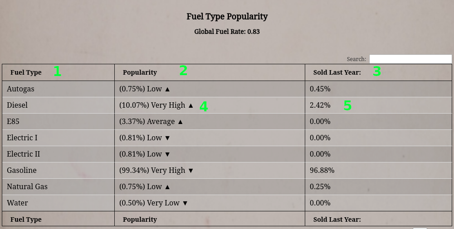Click the footer Fuel Type label
Viewport: 454px width, 229px height.
[26, 219]
